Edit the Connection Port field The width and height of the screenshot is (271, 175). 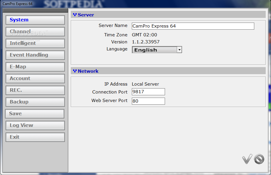(x=148, y=92)
